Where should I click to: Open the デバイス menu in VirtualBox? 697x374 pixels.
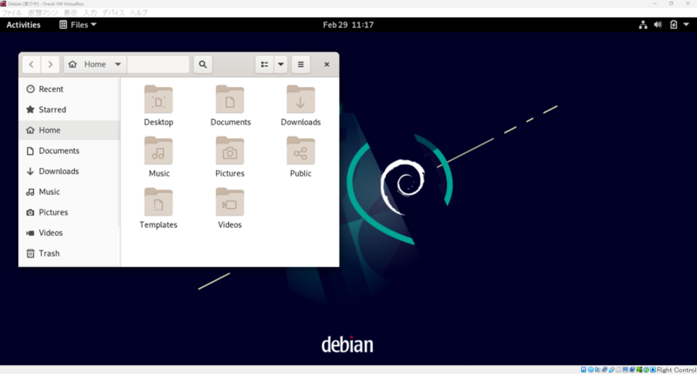point(113,13)
